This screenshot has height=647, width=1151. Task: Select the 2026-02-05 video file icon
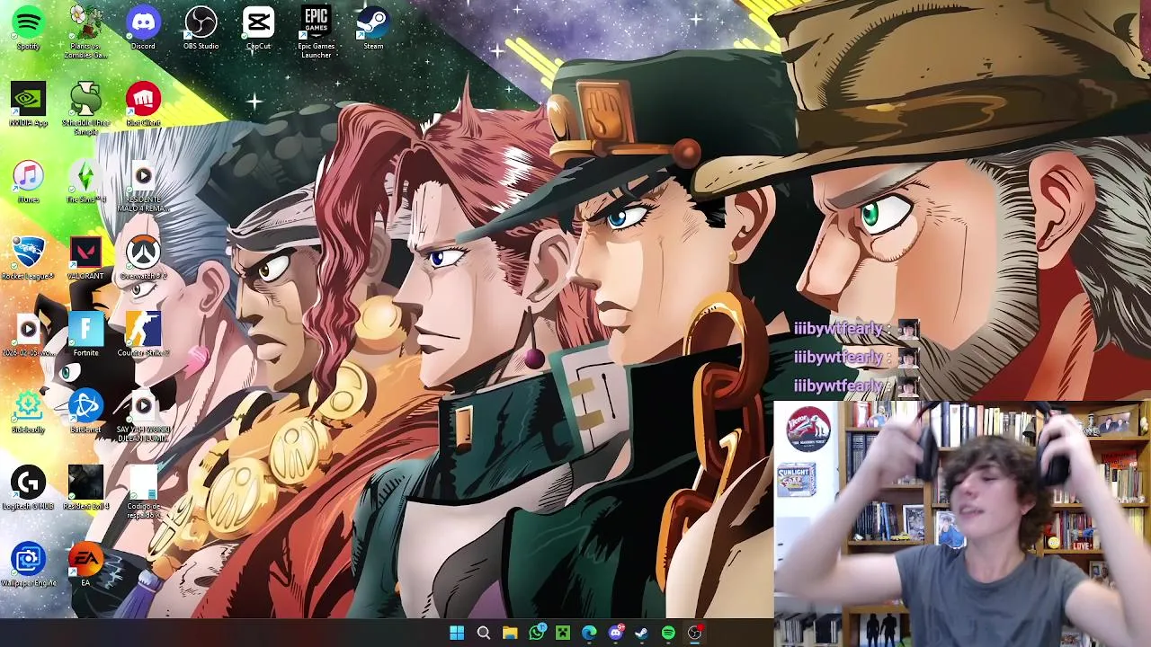(x=28, y=334)
